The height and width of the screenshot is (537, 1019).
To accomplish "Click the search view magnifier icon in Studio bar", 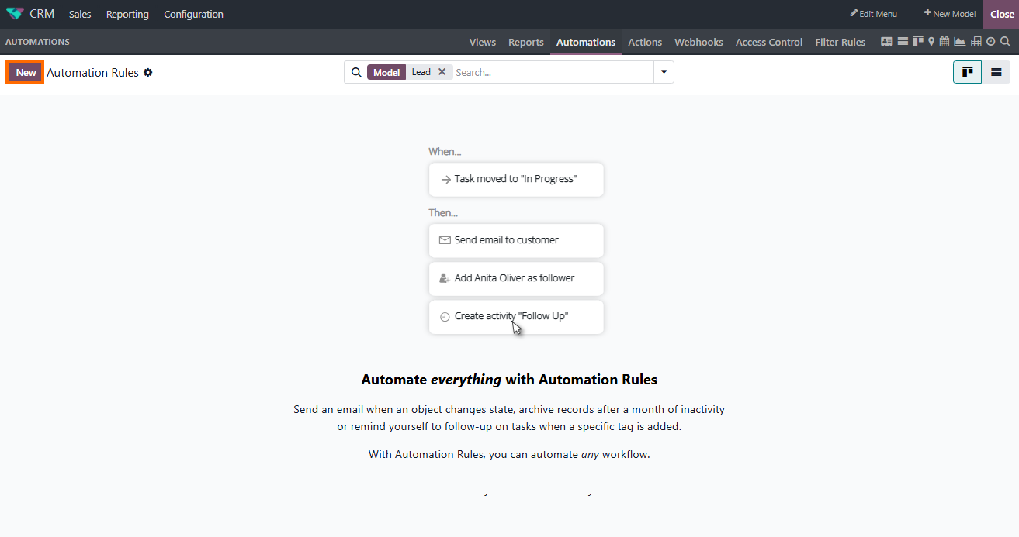I will [1005, 41].
